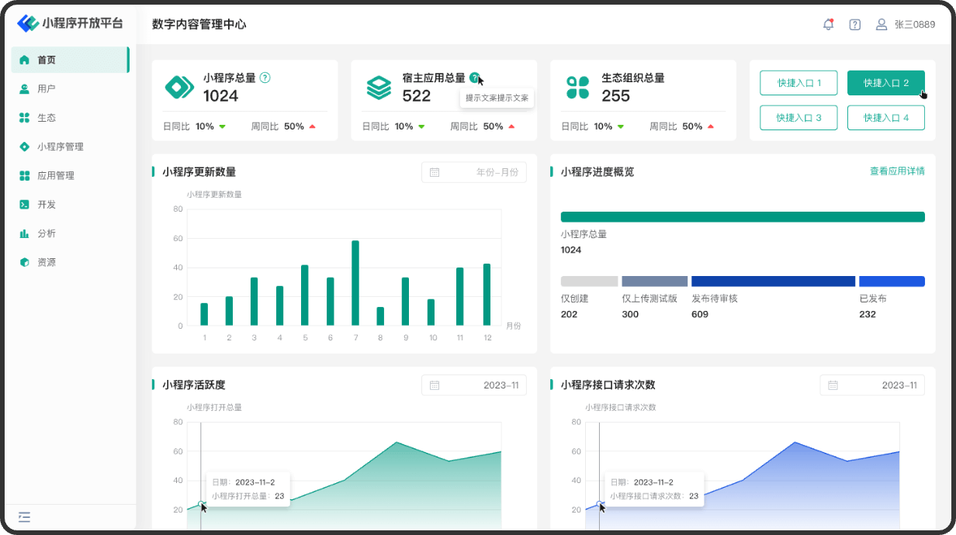Open the 小程序接口请求次数 date picker
The width and height of the screenshot is (956, 535).
[871, 385]
